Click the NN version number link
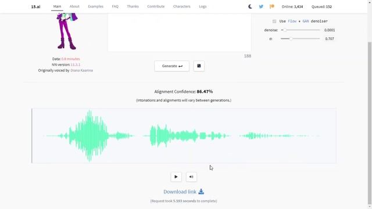Image resolution: width=372 pixels, height=209 pixels. (x=76, y=64)
